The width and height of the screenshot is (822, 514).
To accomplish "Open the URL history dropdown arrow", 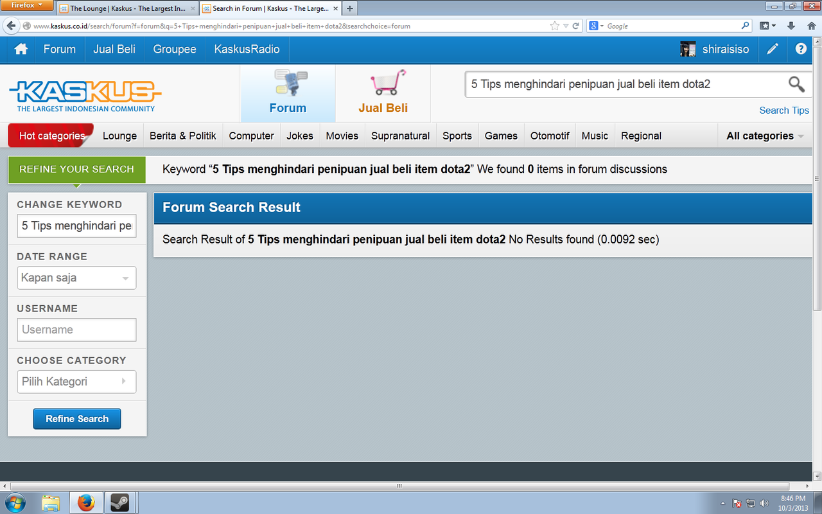I will point(566,26).
